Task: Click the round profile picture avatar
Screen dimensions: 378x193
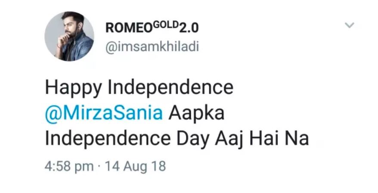Action: coord(69,37)
